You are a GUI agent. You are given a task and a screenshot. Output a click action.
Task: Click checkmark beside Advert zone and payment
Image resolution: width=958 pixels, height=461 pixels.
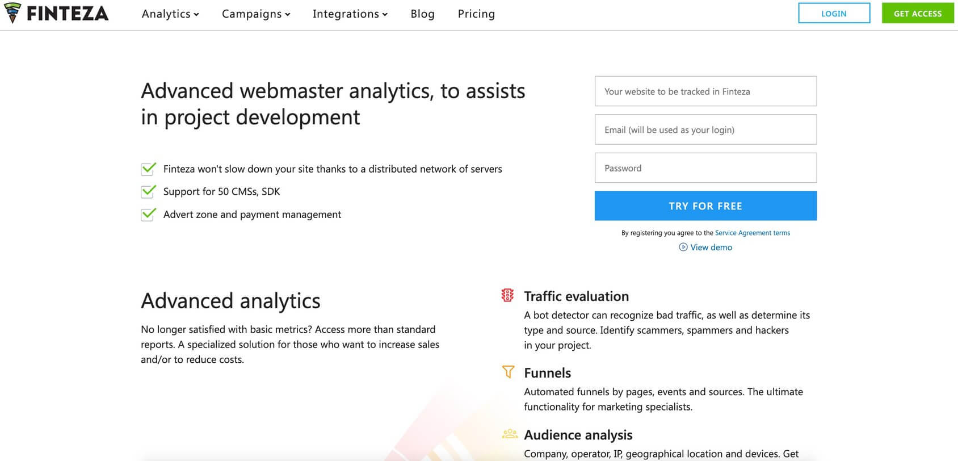click(x=148, y=214)
